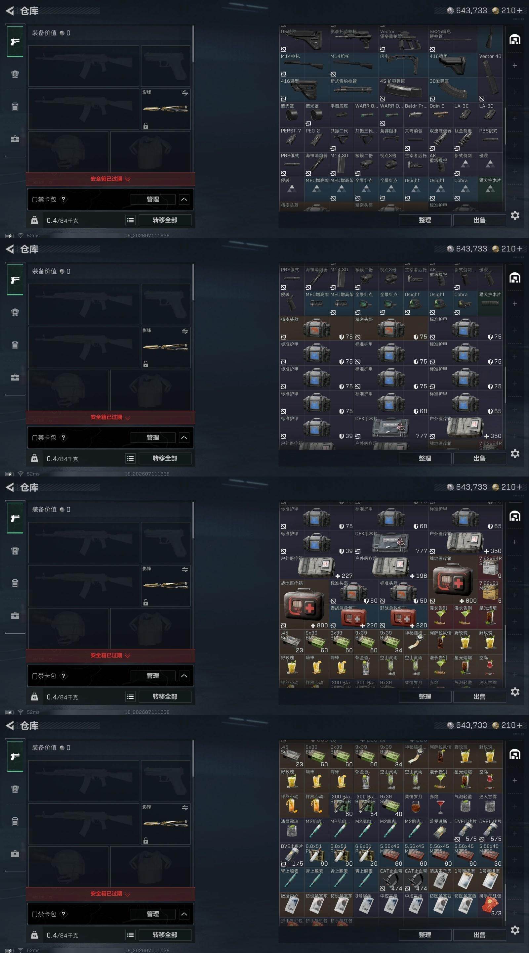
Task: Collapse 门禁卡包 with caret, second screenshot
Action: (184, 438)
